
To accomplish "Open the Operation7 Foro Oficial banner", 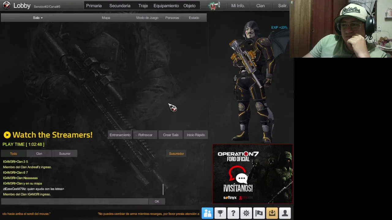I will 253,174.
